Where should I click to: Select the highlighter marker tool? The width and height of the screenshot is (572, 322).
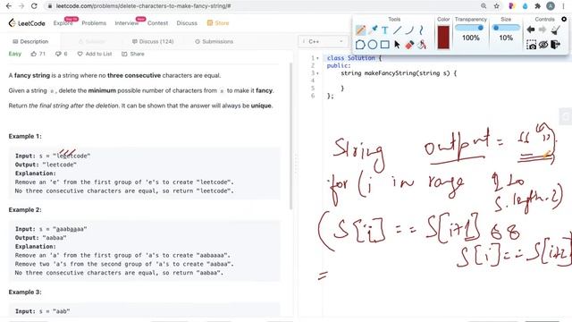click(x=373, y=30)
